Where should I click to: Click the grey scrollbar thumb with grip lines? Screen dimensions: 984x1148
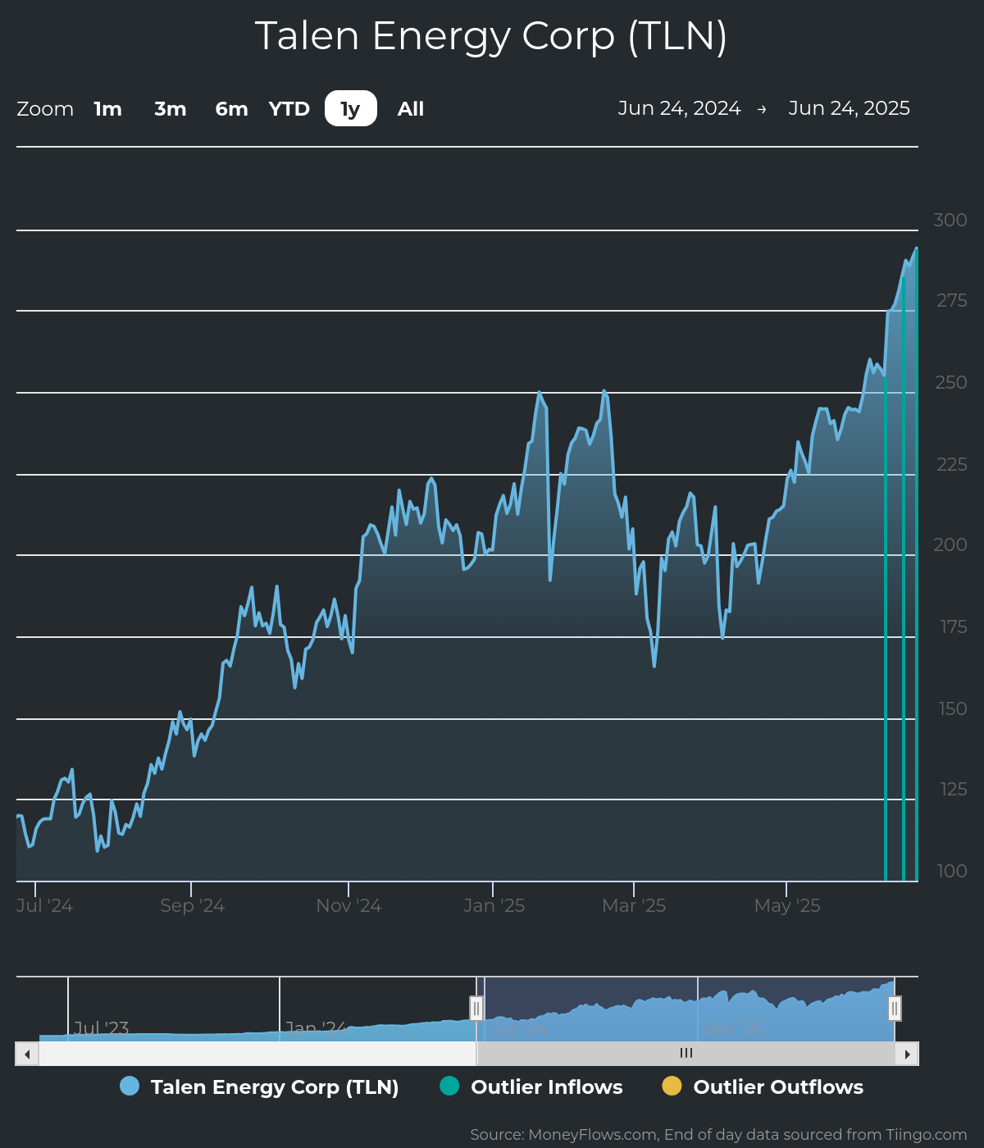(x=686, y=1054)
